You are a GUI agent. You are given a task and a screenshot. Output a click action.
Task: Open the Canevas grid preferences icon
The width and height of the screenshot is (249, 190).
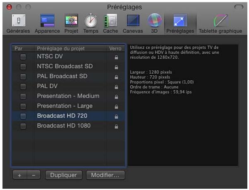[133, 20]
